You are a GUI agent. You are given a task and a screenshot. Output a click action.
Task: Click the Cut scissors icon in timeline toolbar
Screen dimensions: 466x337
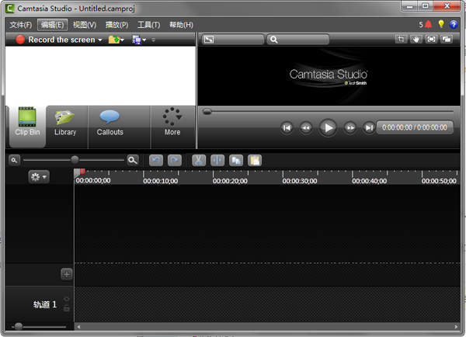[x=198, y=160]
